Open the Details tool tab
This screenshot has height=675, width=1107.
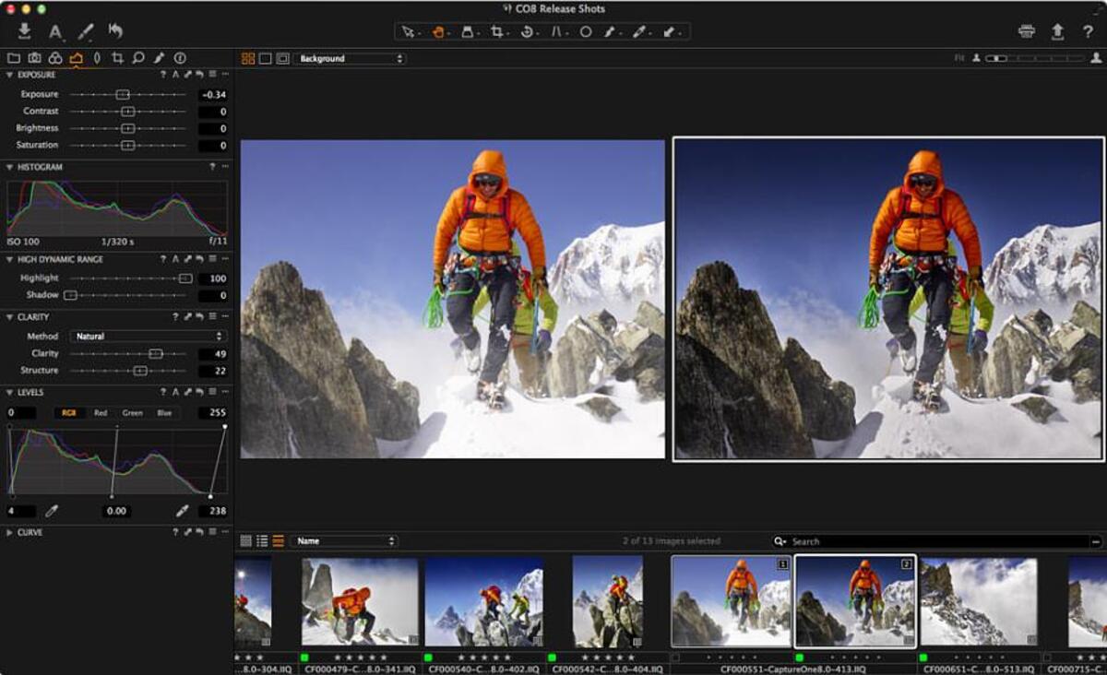pos(138,56)
